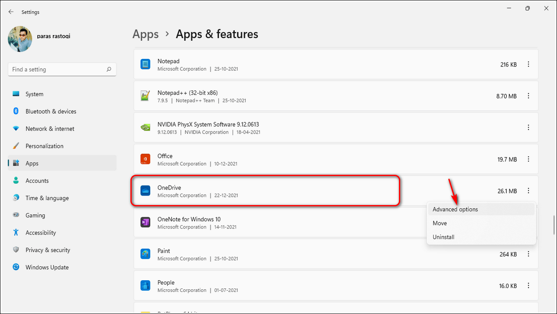Open three-dot menu for Paint
Image resolution: width=557 pixels, height=314 pixels.
pyautogui.click(x=528, y=254)
